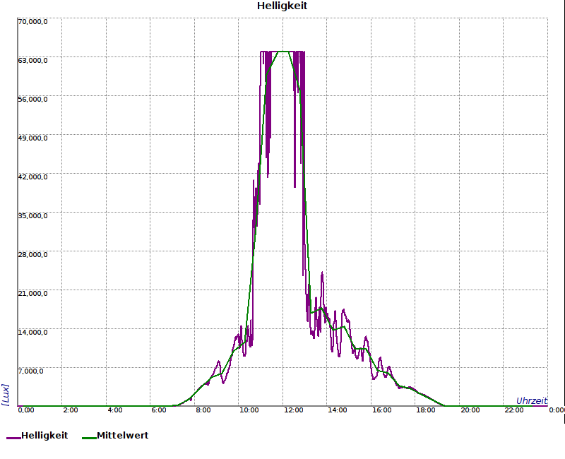
Task: Click the x-axis time label "4:00"
Action: 114,410
